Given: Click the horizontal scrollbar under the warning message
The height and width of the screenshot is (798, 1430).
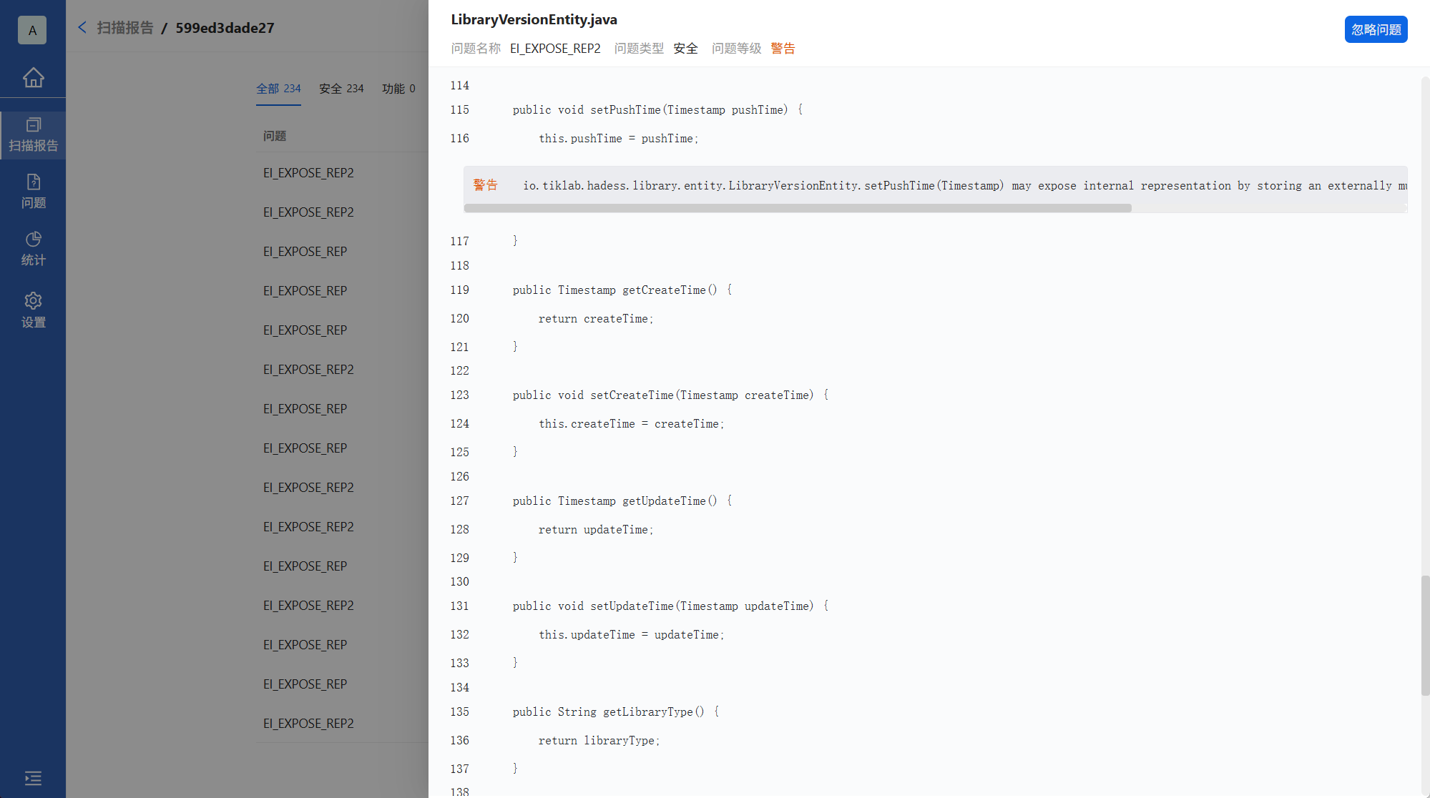Looking at the screenshot, I should [x=797, y=208].
